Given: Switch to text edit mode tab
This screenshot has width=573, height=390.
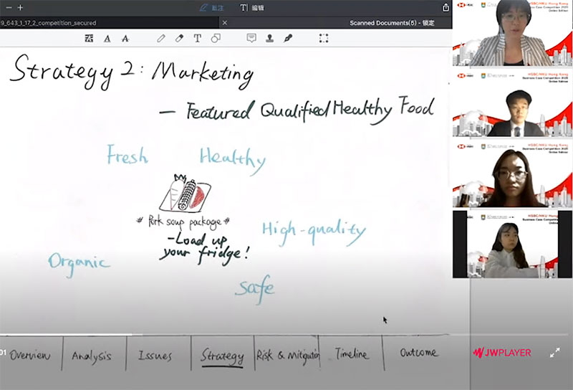Looking at the screenshot, I should click(x=252, y=8).
